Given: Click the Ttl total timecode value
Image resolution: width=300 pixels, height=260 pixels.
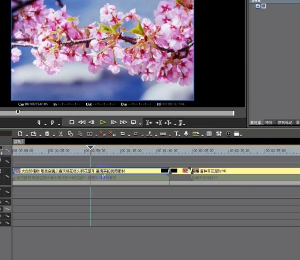Looking at the screenshot, I should pyautogui.click(x=173, y=104).
